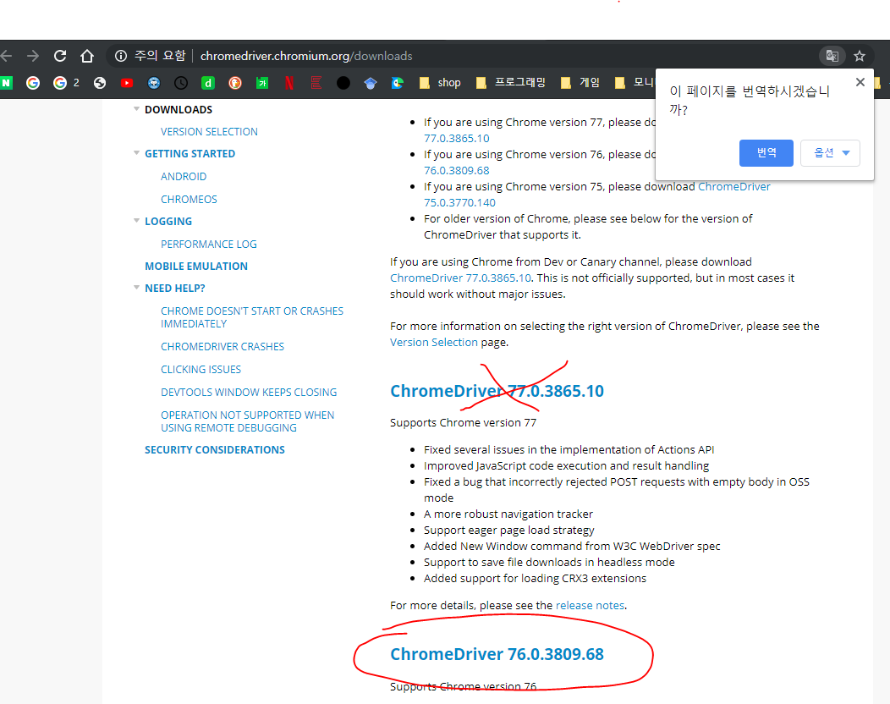Image resolution: width=890 pixels, height=704 pixels.
Task: Open the CHROMEOS sidebar link
Action: 189,200
